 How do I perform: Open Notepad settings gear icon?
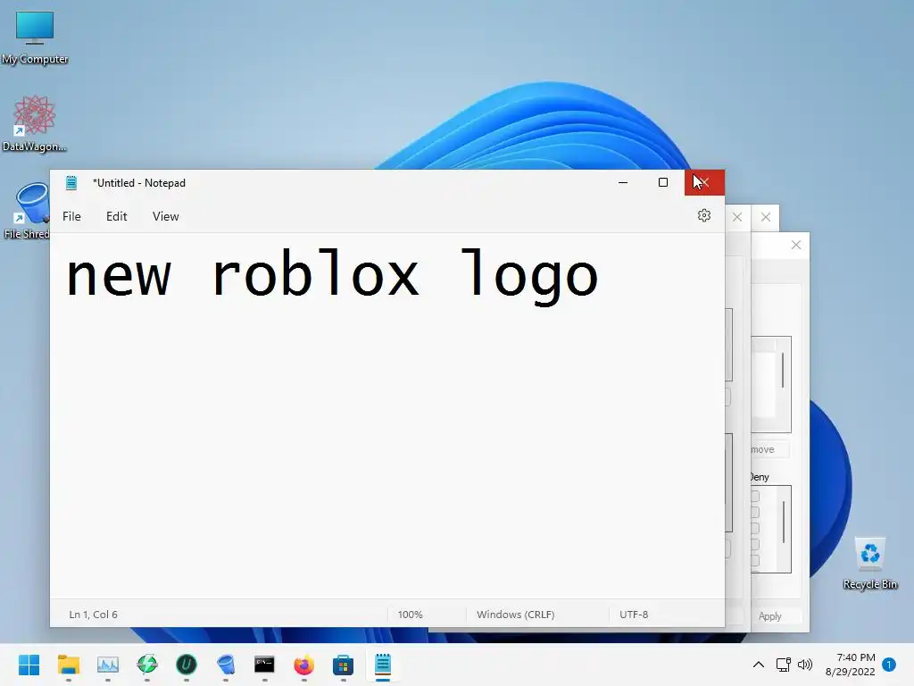[x=704, y=216]
